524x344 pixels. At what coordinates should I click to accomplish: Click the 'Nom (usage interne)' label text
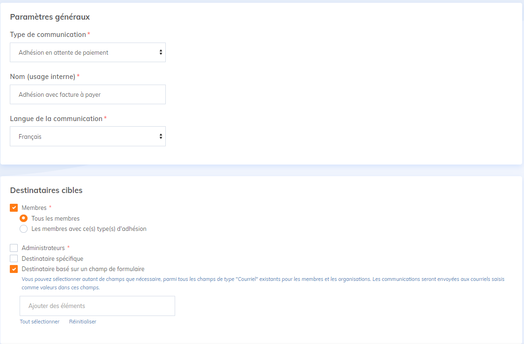pos(42,77)
